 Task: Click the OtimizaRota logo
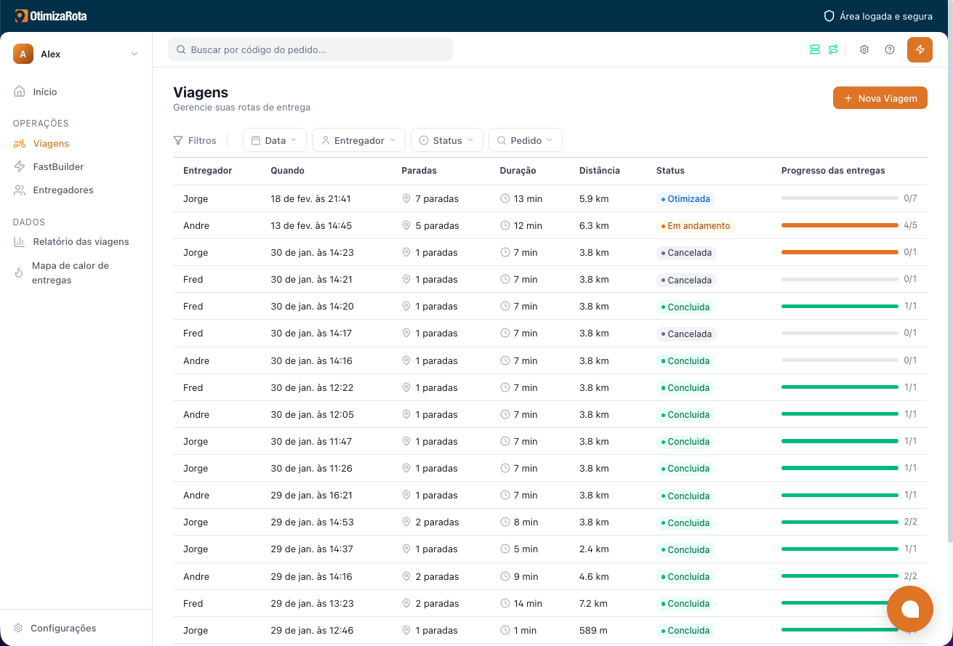[51, 15]
